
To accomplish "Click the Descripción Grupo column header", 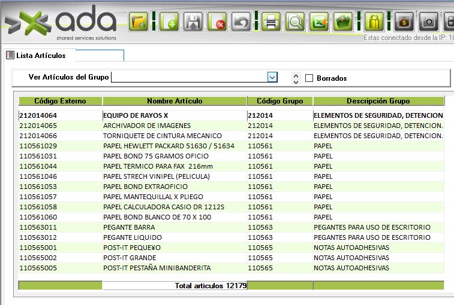I will [x=378, y=101].
